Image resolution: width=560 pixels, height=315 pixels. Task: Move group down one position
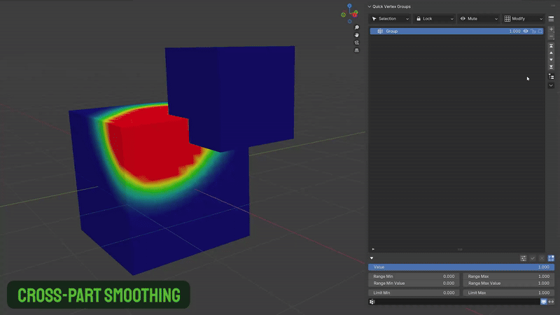point(551,59)
